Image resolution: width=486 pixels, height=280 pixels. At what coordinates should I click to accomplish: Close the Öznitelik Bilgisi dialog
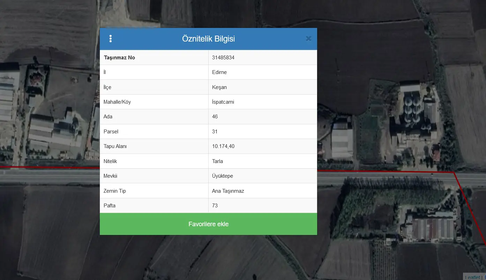(308, 39)
